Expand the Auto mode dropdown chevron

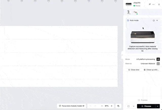coord(157,20)
